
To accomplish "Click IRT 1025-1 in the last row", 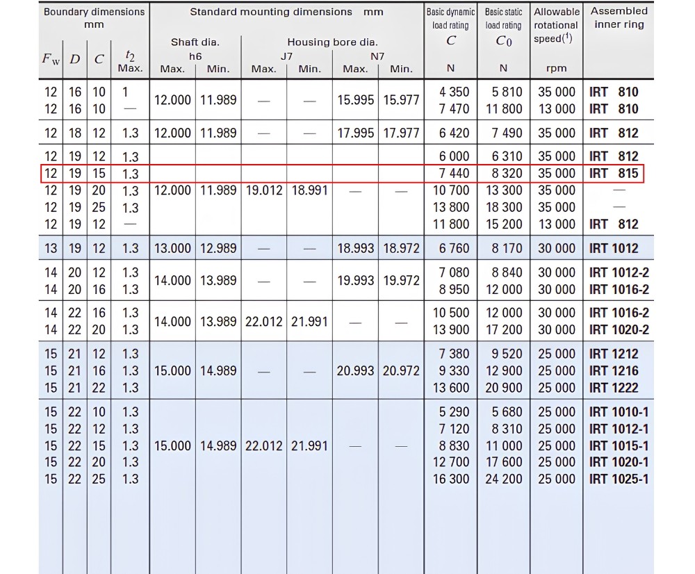I will coord(619,479).
